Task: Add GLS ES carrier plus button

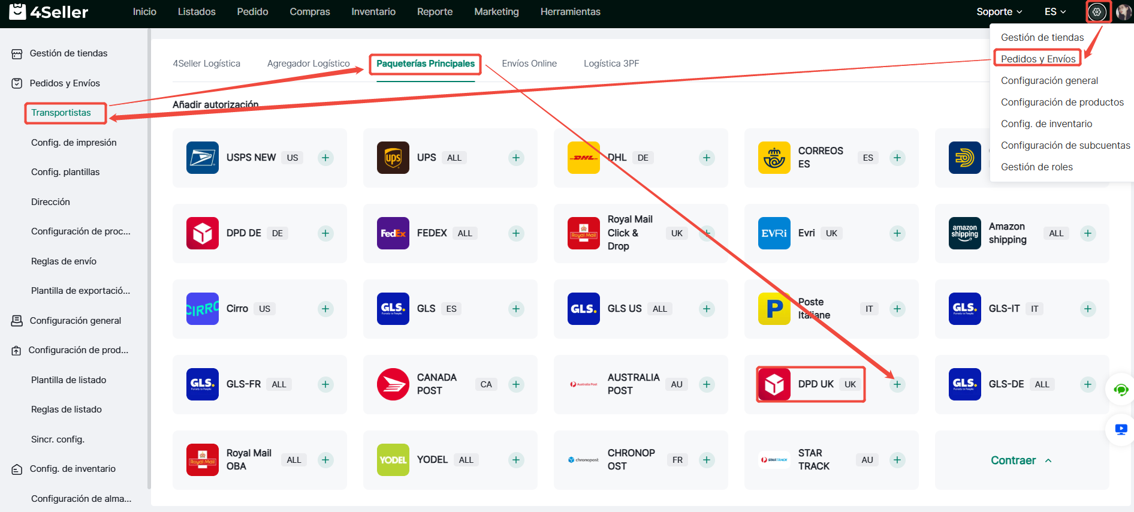Action: point(516,309)
